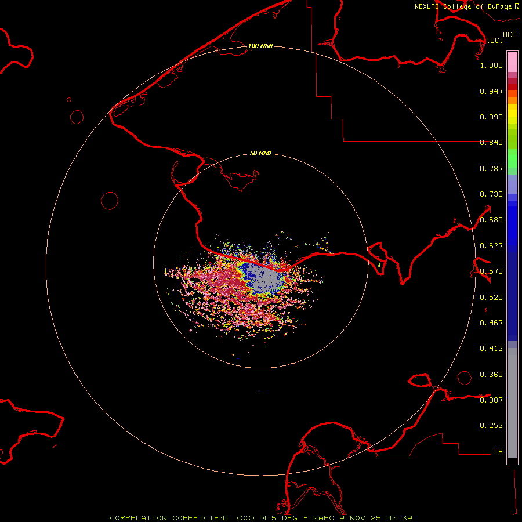This screenshot has width=522, height=522.
Task: Select the 0.253 legend value
Action: pos(491,426)
